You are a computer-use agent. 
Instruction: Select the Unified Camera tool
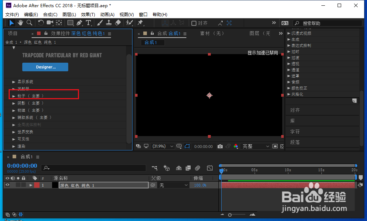(x=50, y=23)
